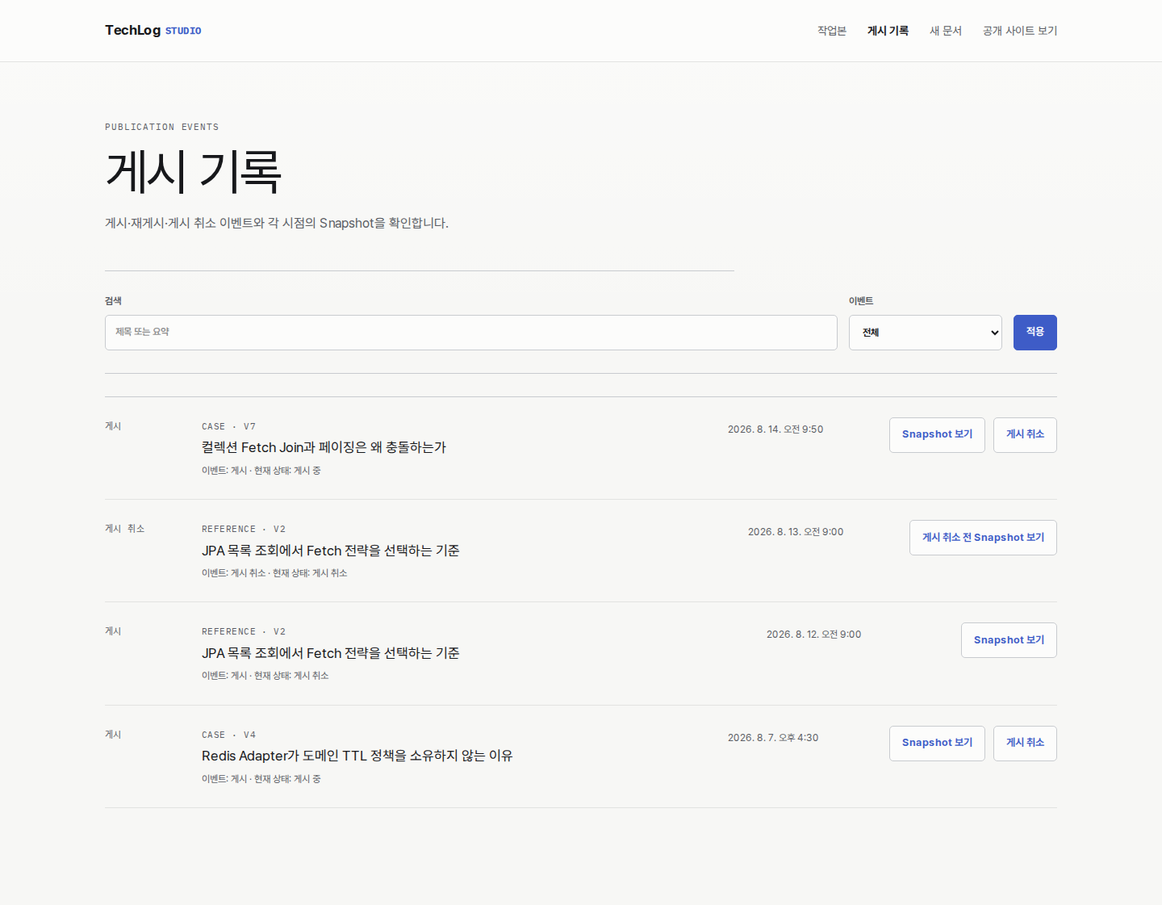View Snapshot for 컬렉션 Fetch Join article
Image resolution: width=1162 pixels, height=905 pixels.
937,435
